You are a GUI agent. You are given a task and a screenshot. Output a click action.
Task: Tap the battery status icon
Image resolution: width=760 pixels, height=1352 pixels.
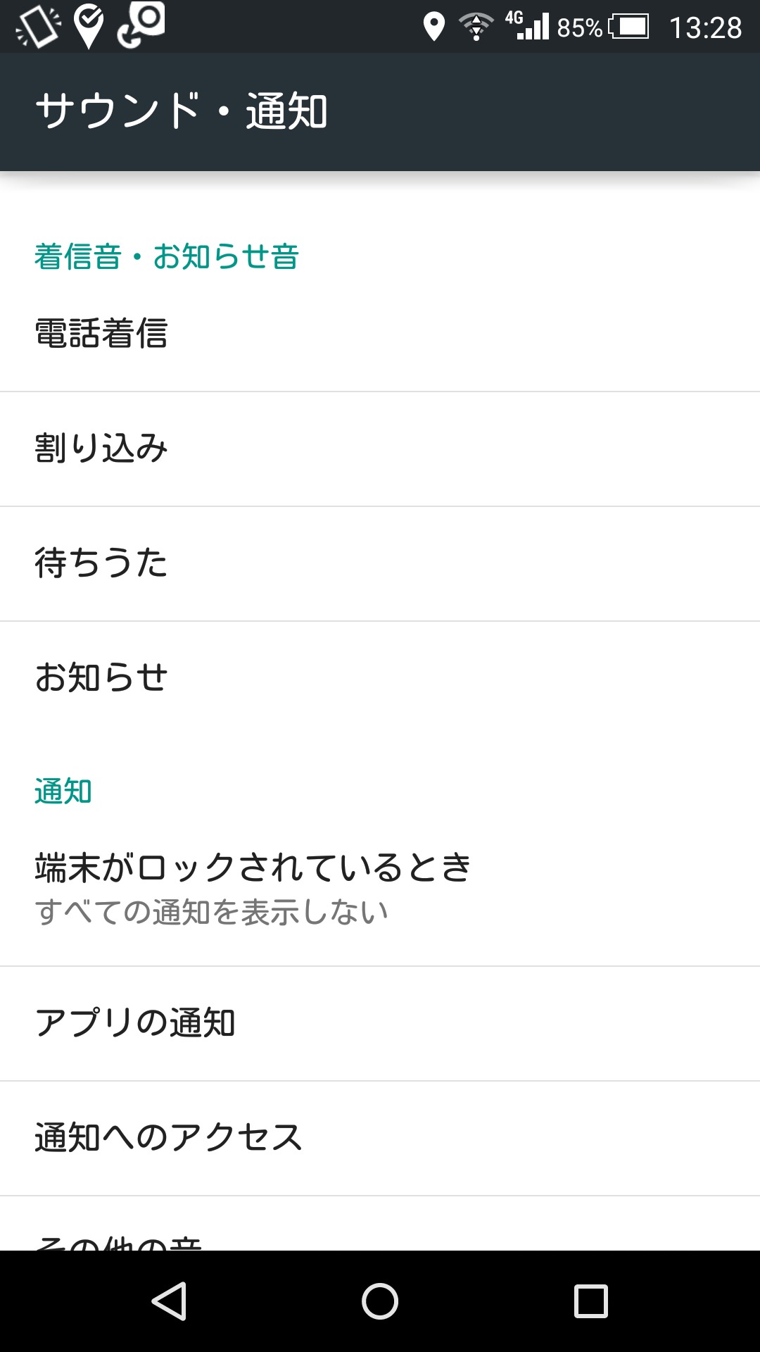pyautogui.click(x=628, y=27)
